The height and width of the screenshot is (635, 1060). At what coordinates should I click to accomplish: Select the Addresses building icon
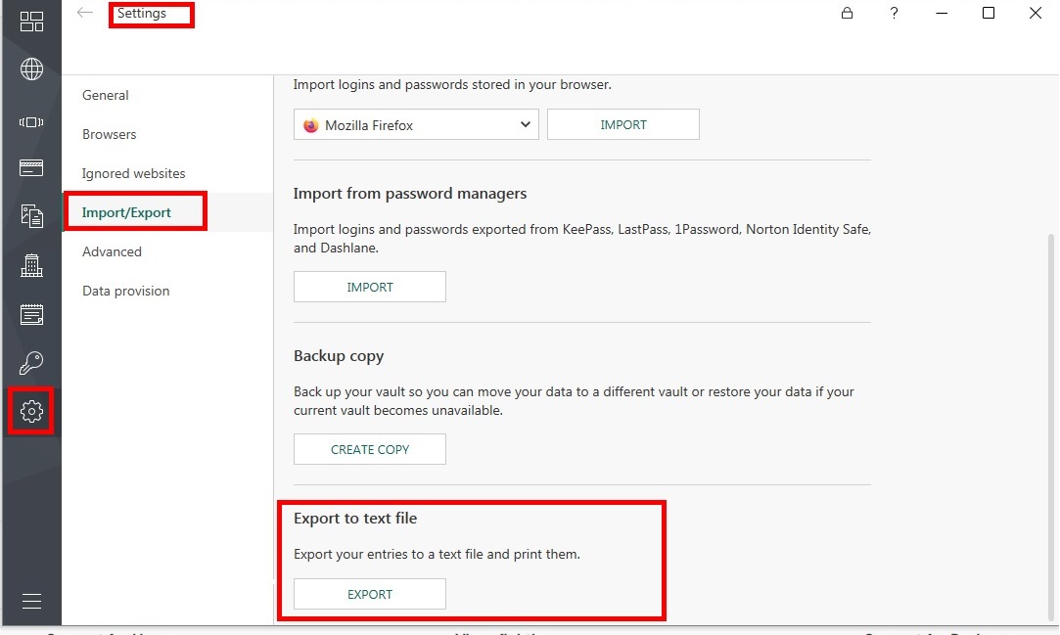click(x=31, y=265)
